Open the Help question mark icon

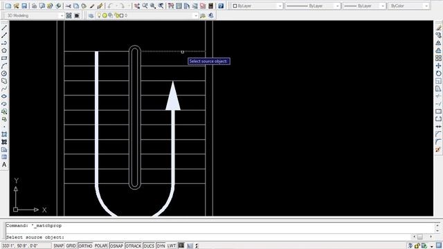tap(221, 6)
